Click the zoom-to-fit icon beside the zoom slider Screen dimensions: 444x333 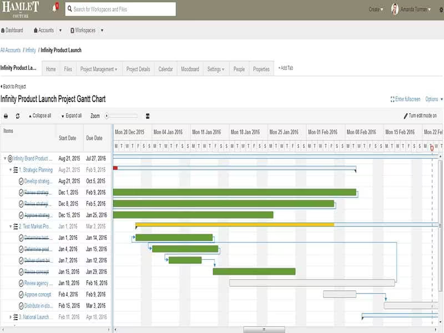pyautogui.click(x=148, y=116)
